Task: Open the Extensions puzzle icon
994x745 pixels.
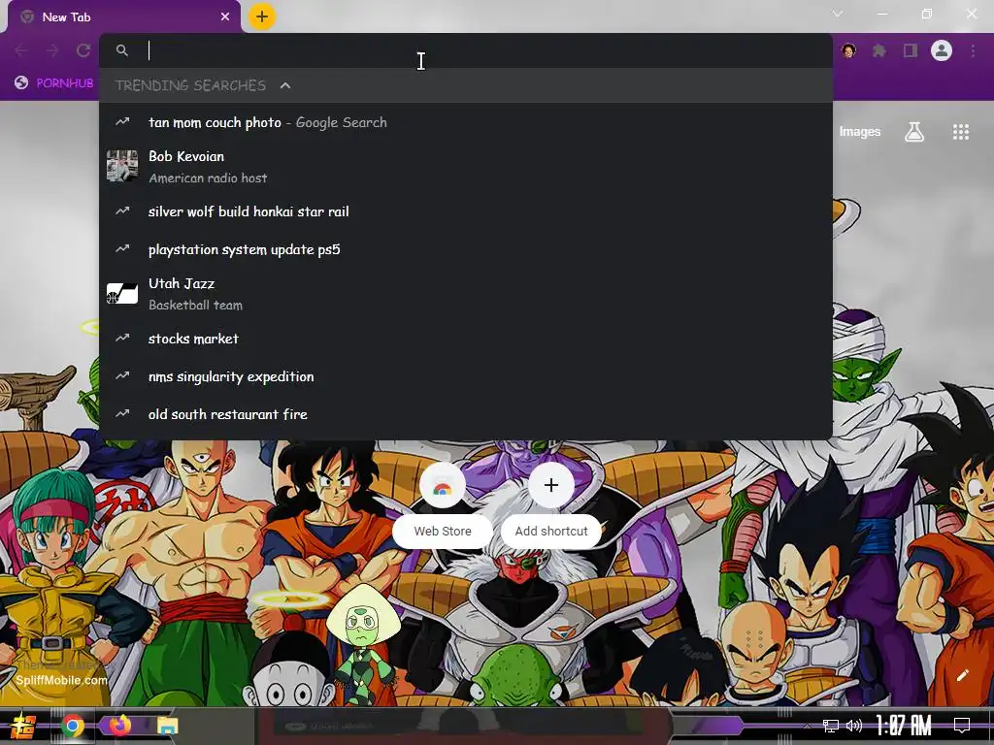Action: pyautogui.click(x=879, y=50)
